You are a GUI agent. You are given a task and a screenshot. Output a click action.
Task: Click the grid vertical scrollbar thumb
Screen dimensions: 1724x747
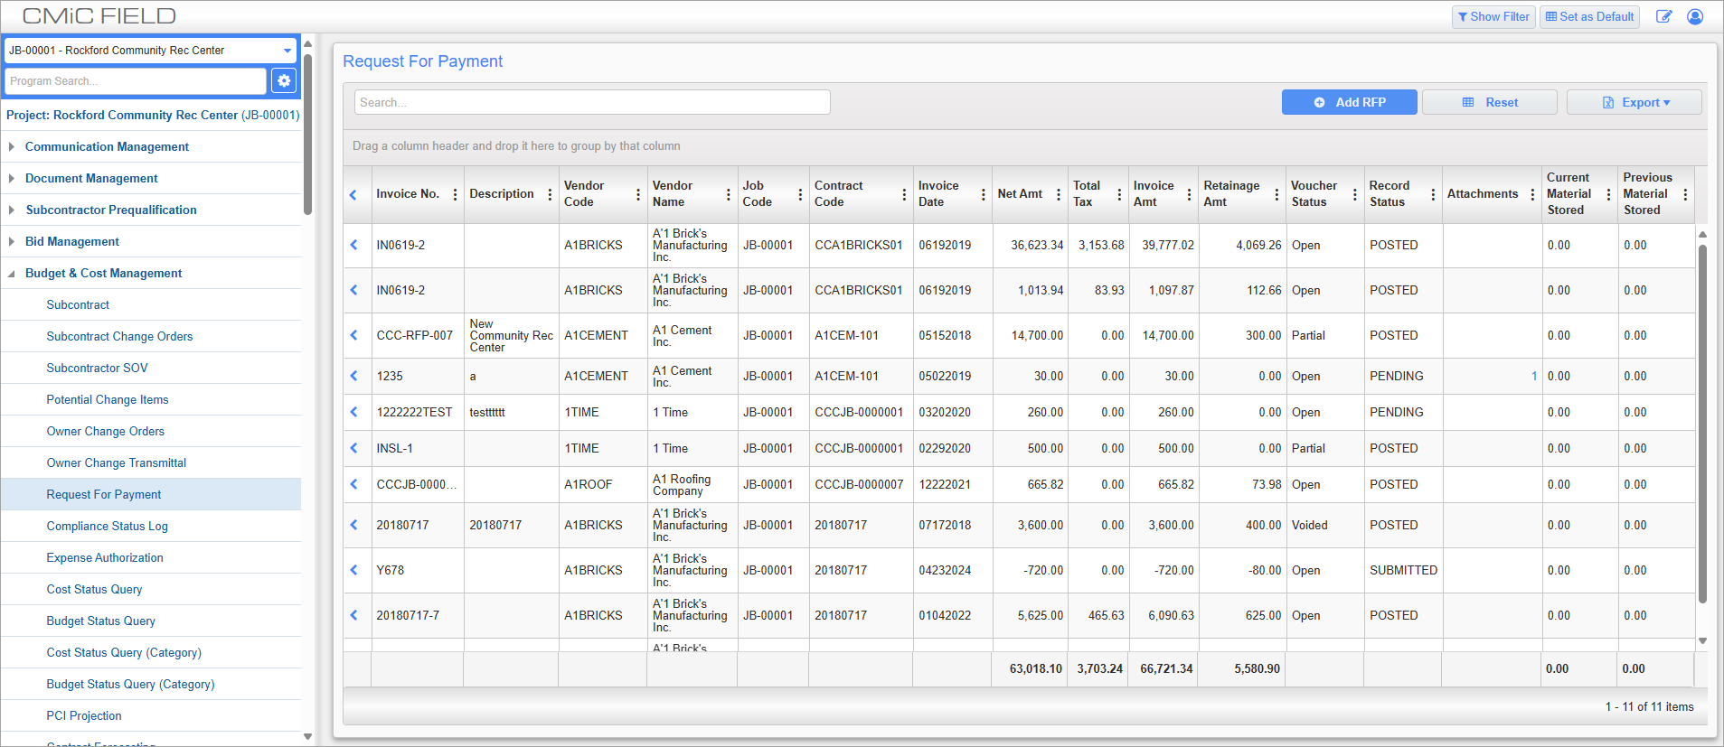click(1702, 425)
